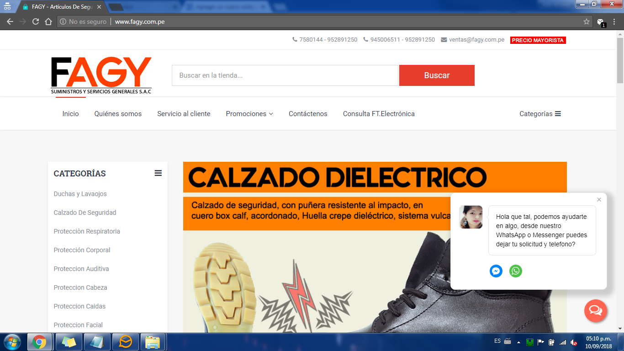Open Protecciòn Respiratoria category
The width and height of the screenshot is (624, 351).
[x=87, y=231]
